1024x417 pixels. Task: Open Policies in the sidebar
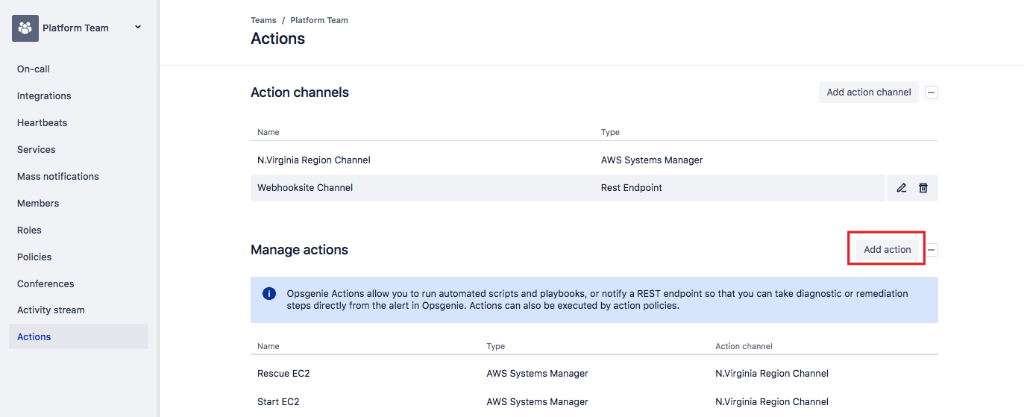(34, 257)
